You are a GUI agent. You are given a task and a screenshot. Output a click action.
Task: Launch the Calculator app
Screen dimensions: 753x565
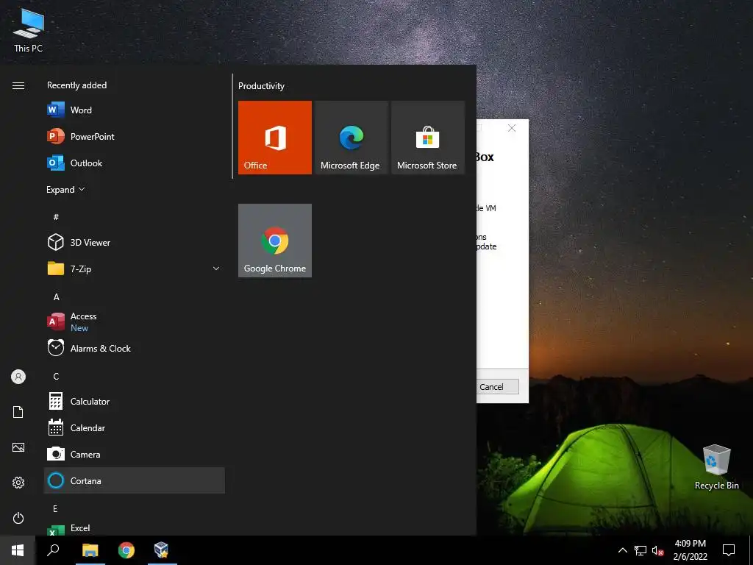tap(134, 401)
